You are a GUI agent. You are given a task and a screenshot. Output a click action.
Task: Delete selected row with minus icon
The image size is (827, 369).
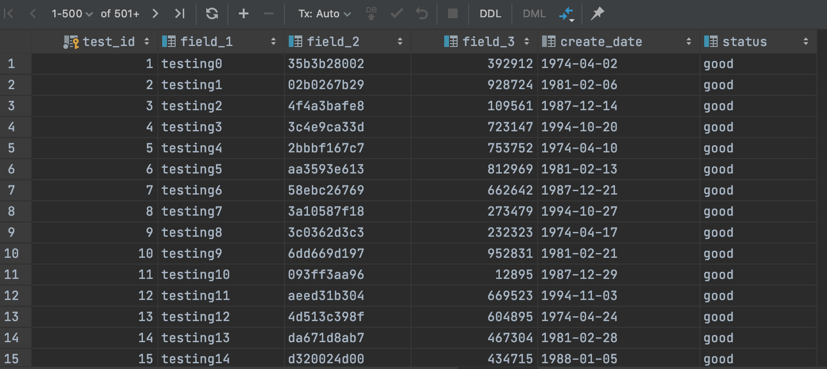(x=269, y=13)
